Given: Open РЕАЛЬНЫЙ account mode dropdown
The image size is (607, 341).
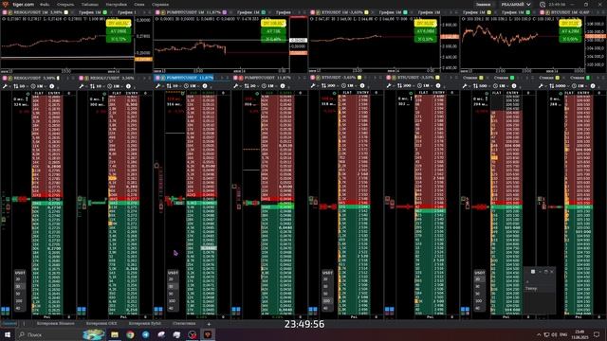Looking at the screenshot, I should click(x=516, y=4).
